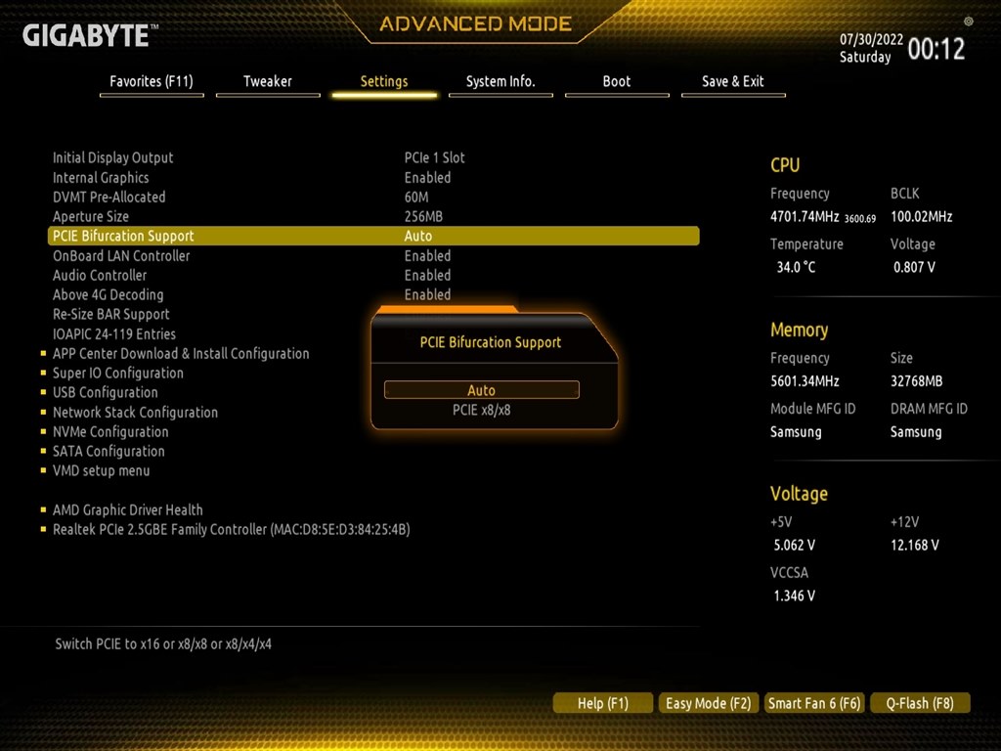
Task: Click the small gear icon near the clock
Action: (x=969, y=22)
